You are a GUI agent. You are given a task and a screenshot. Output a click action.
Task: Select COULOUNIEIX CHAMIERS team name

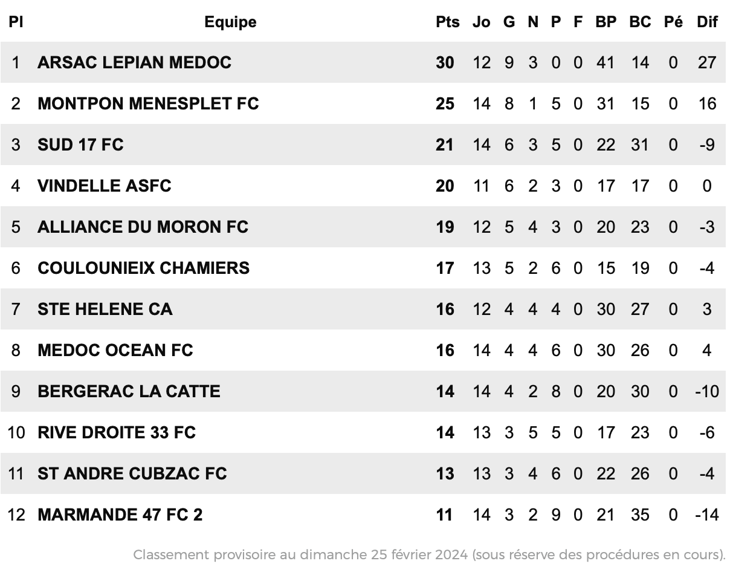point(143,268)
